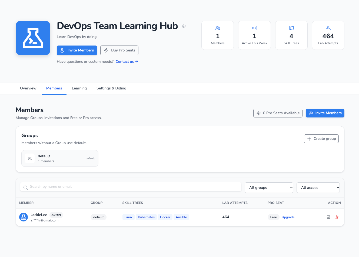Viewport: 359px width, 257px height.
Task: Click JackieLee's avatar icon
Action: [24, 217]
